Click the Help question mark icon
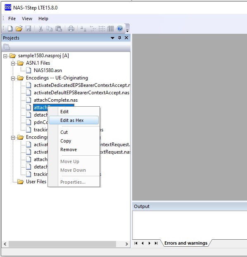Viewport: 247px width, 257px height. point(120,28)
